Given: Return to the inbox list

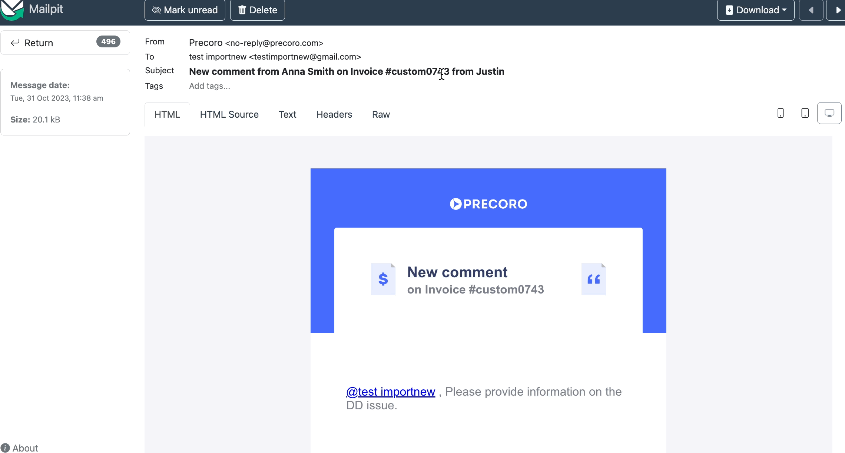Looking at the screenshot, I should tap(65, 43).
